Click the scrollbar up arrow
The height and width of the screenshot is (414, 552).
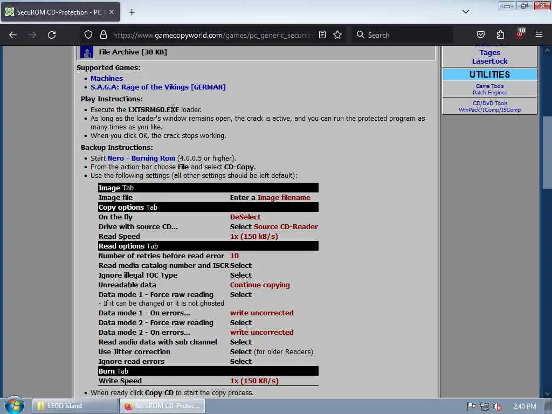point(547,50)
